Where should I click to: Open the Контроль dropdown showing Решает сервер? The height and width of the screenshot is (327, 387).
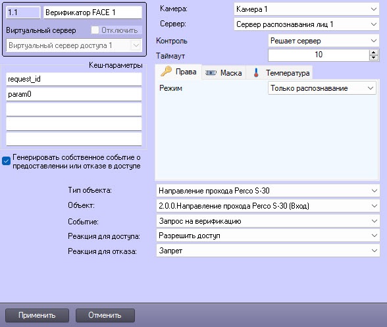tap(324, 41)
